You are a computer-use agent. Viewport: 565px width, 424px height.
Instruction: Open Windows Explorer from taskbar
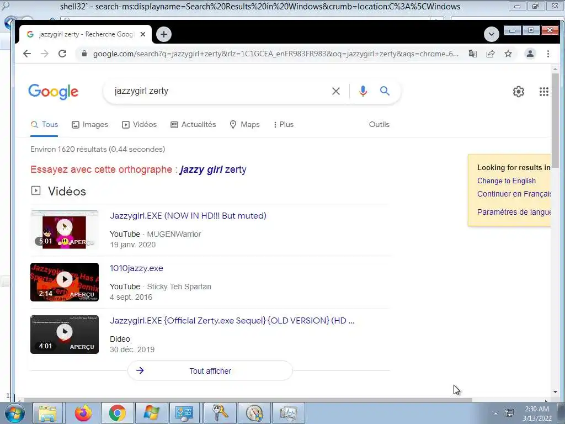(x=47, y=413)
